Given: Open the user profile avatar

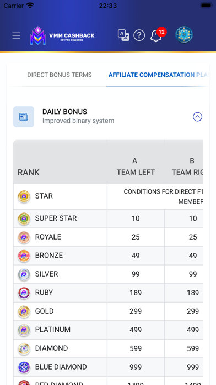Looking at the screenshot, I should [x=184, y=35].
